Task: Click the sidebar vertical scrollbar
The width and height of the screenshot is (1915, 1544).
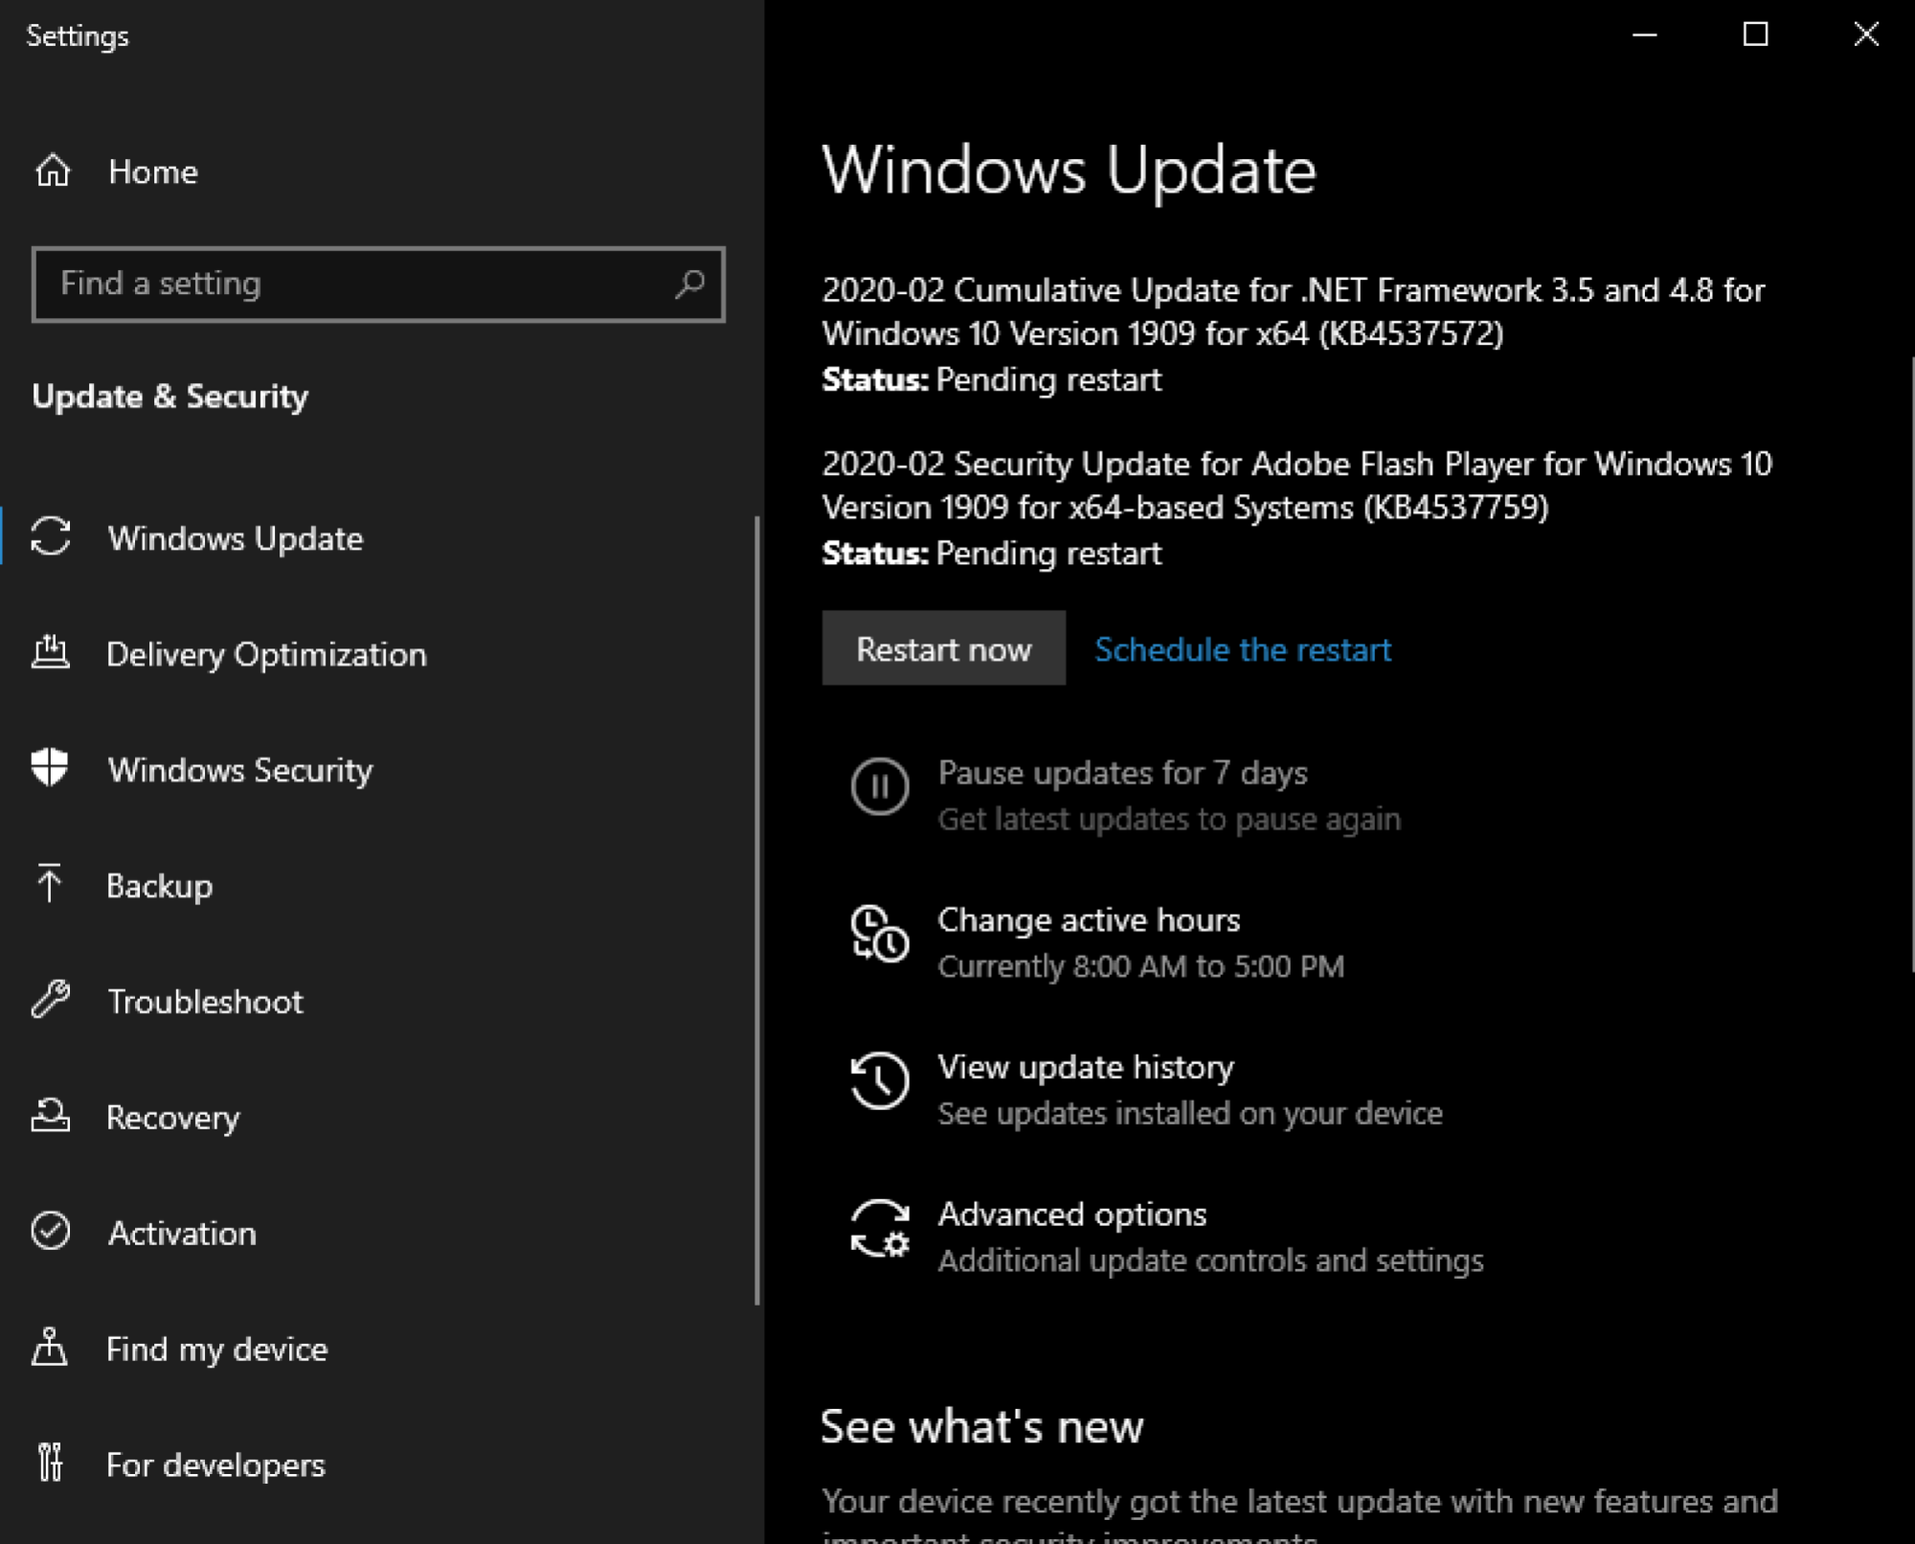Action: pos(757,910)
